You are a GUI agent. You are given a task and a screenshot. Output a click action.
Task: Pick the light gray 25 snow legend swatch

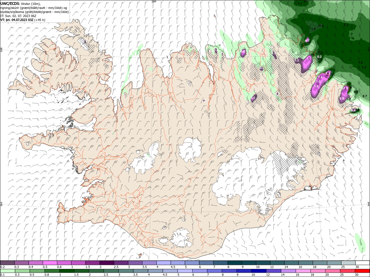click(348, 263)
